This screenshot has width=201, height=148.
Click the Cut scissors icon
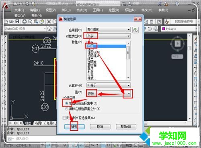(x=49, y=21)
